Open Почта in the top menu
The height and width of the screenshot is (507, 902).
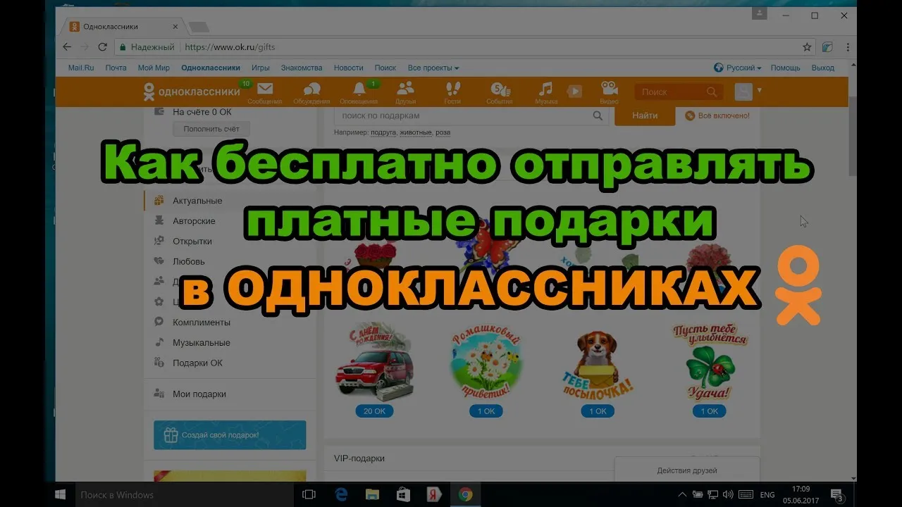point(116,68)
